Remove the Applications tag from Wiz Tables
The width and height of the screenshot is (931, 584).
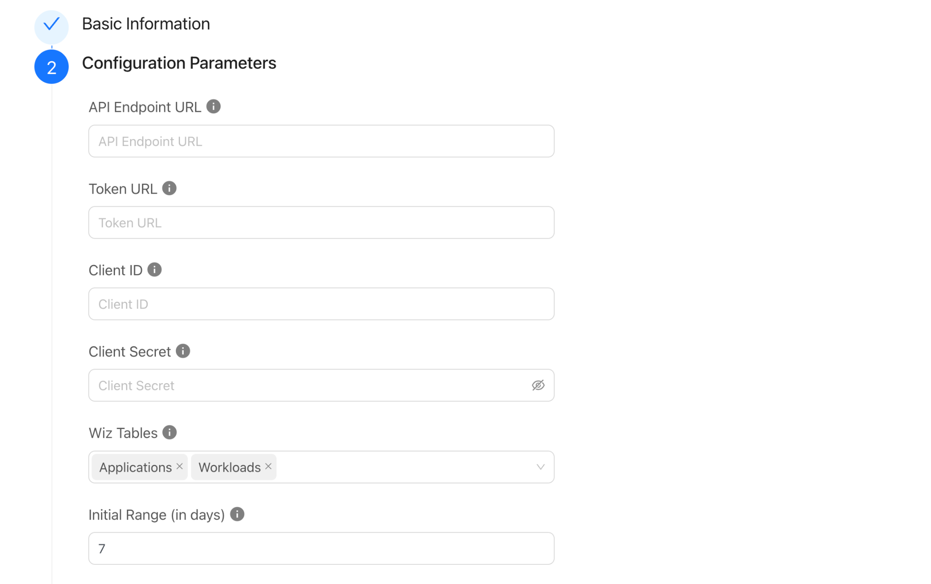coord(180,466)
